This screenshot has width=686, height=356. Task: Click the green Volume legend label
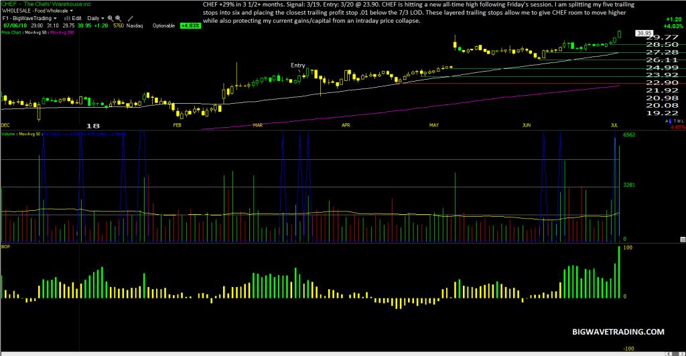point(8,134)
